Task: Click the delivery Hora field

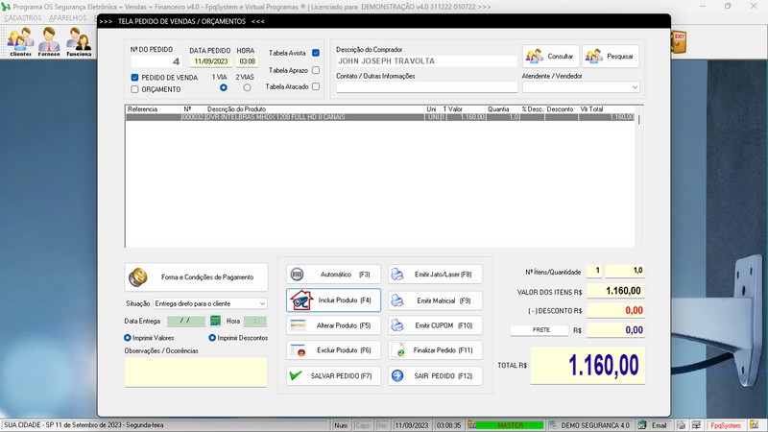Action: [255, 321]
